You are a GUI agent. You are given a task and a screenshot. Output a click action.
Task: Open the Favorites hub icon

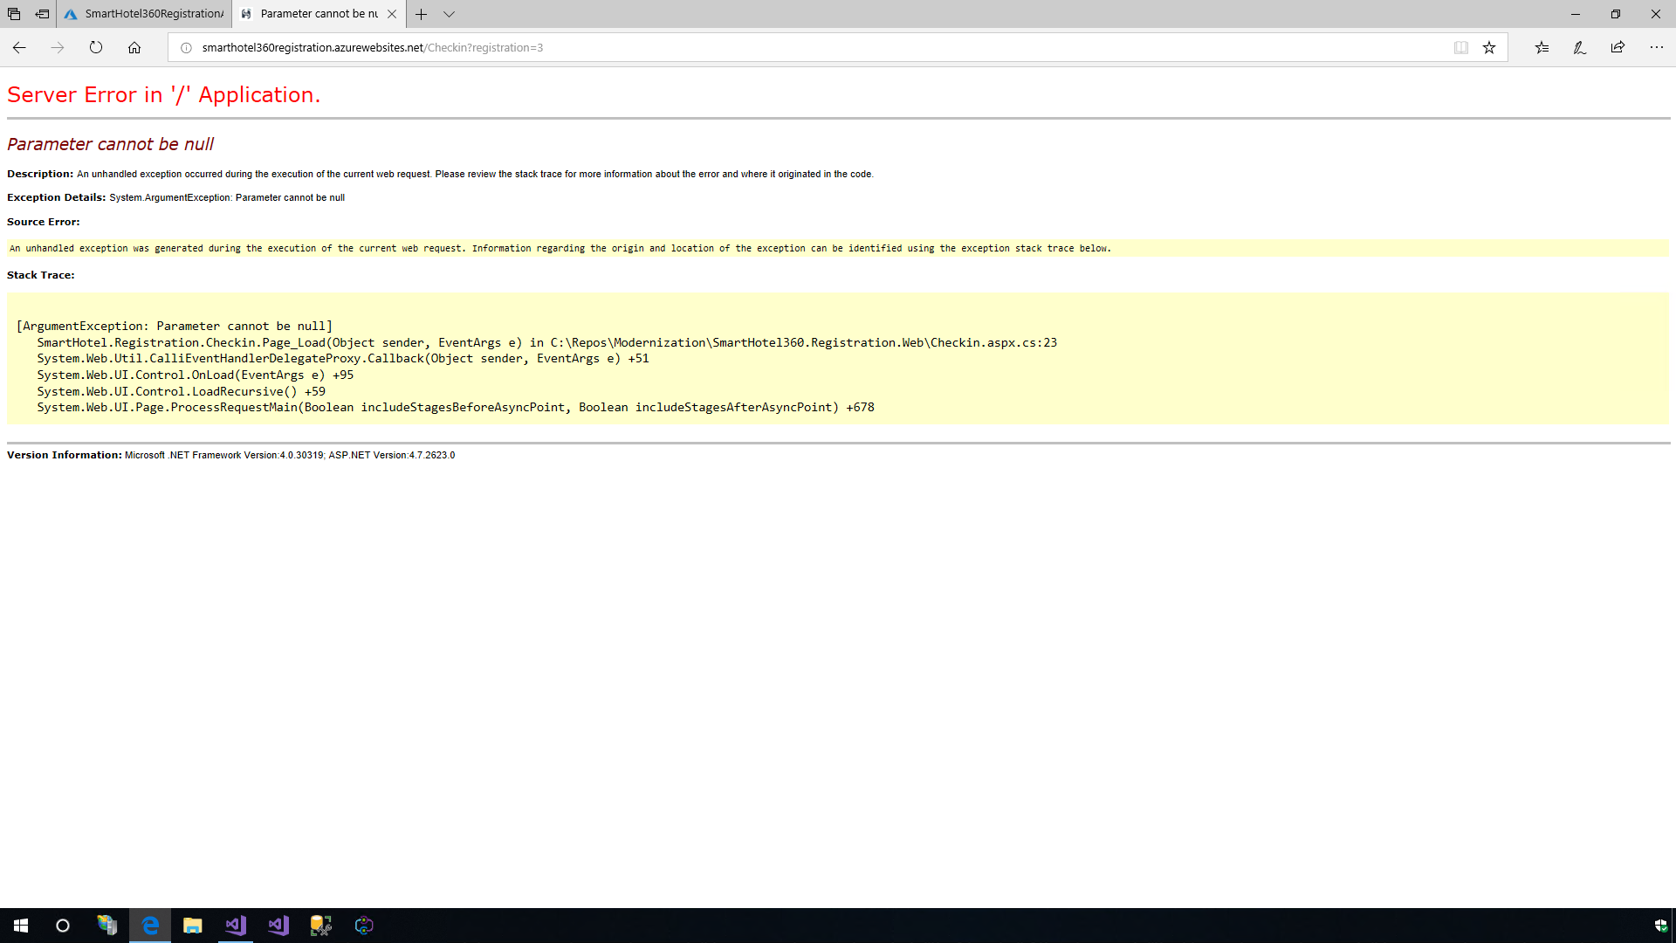click(1542, 48)
